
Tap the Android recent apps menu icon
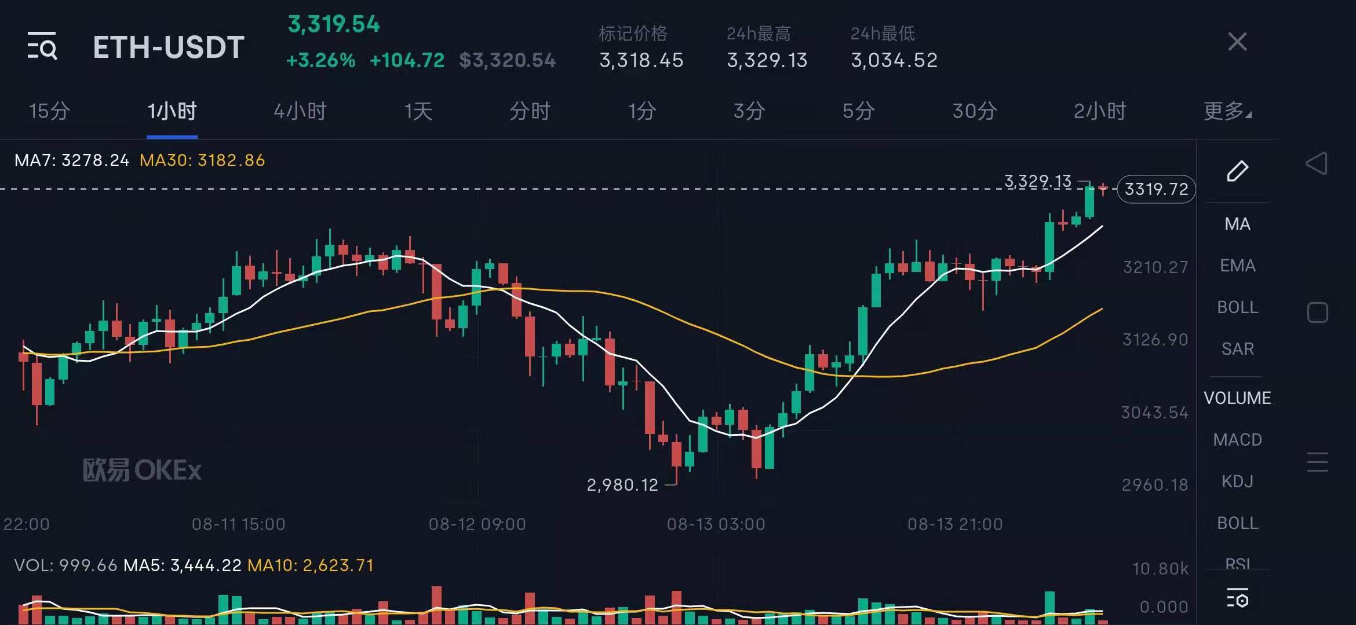[1317, 462]
